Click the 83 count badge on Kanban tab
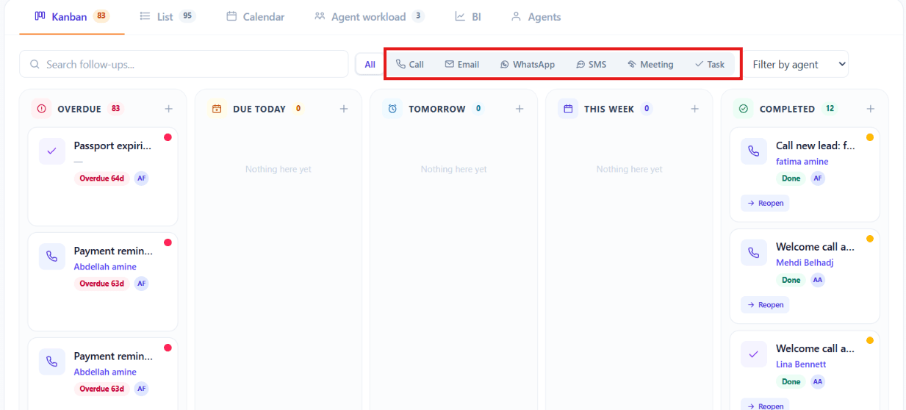906x410 pixels. point(101,16)
